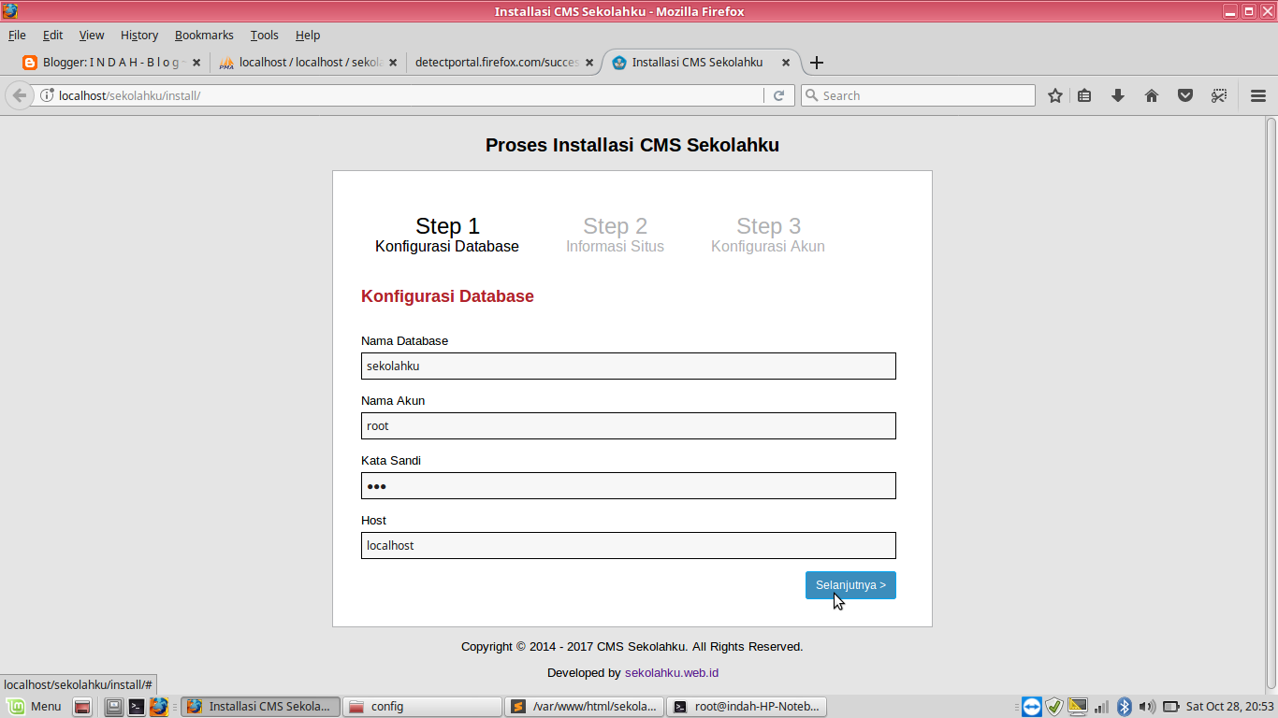Screen dimensions: 1278x718
Task: Select the Host input field
Action: [628, 545]
